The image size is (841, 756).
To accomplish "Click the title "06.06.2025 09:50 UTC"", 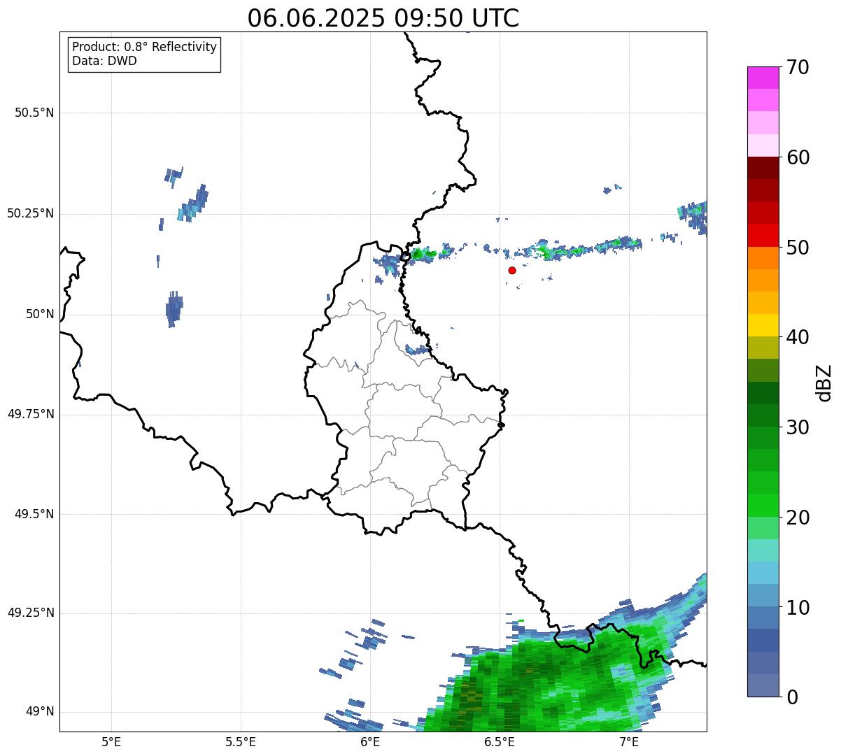I will (383, 18).
